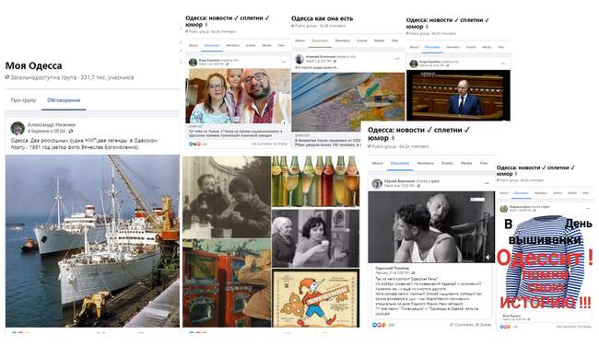Open the Buratino cartoon label image
This screenshot has width=599, height=346.
point(315,298)
